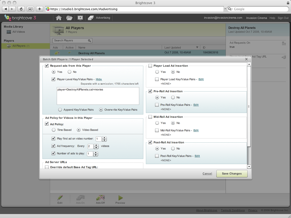Toggle Post-Roll Ad Insertion checkbox
Screen dimensions: 291x218
click(x=150, y=142)
